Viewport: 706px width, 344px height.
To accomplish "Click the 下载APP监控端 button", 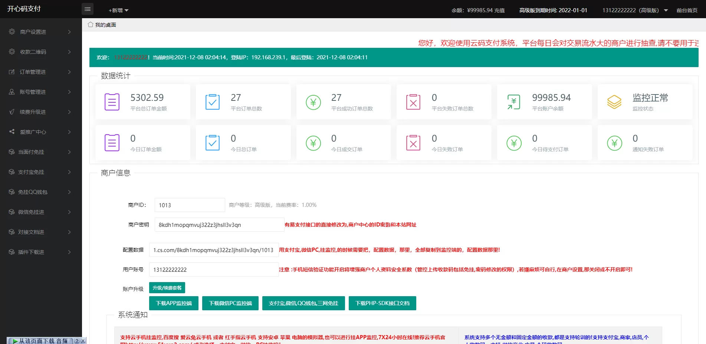I will (174, 303).
